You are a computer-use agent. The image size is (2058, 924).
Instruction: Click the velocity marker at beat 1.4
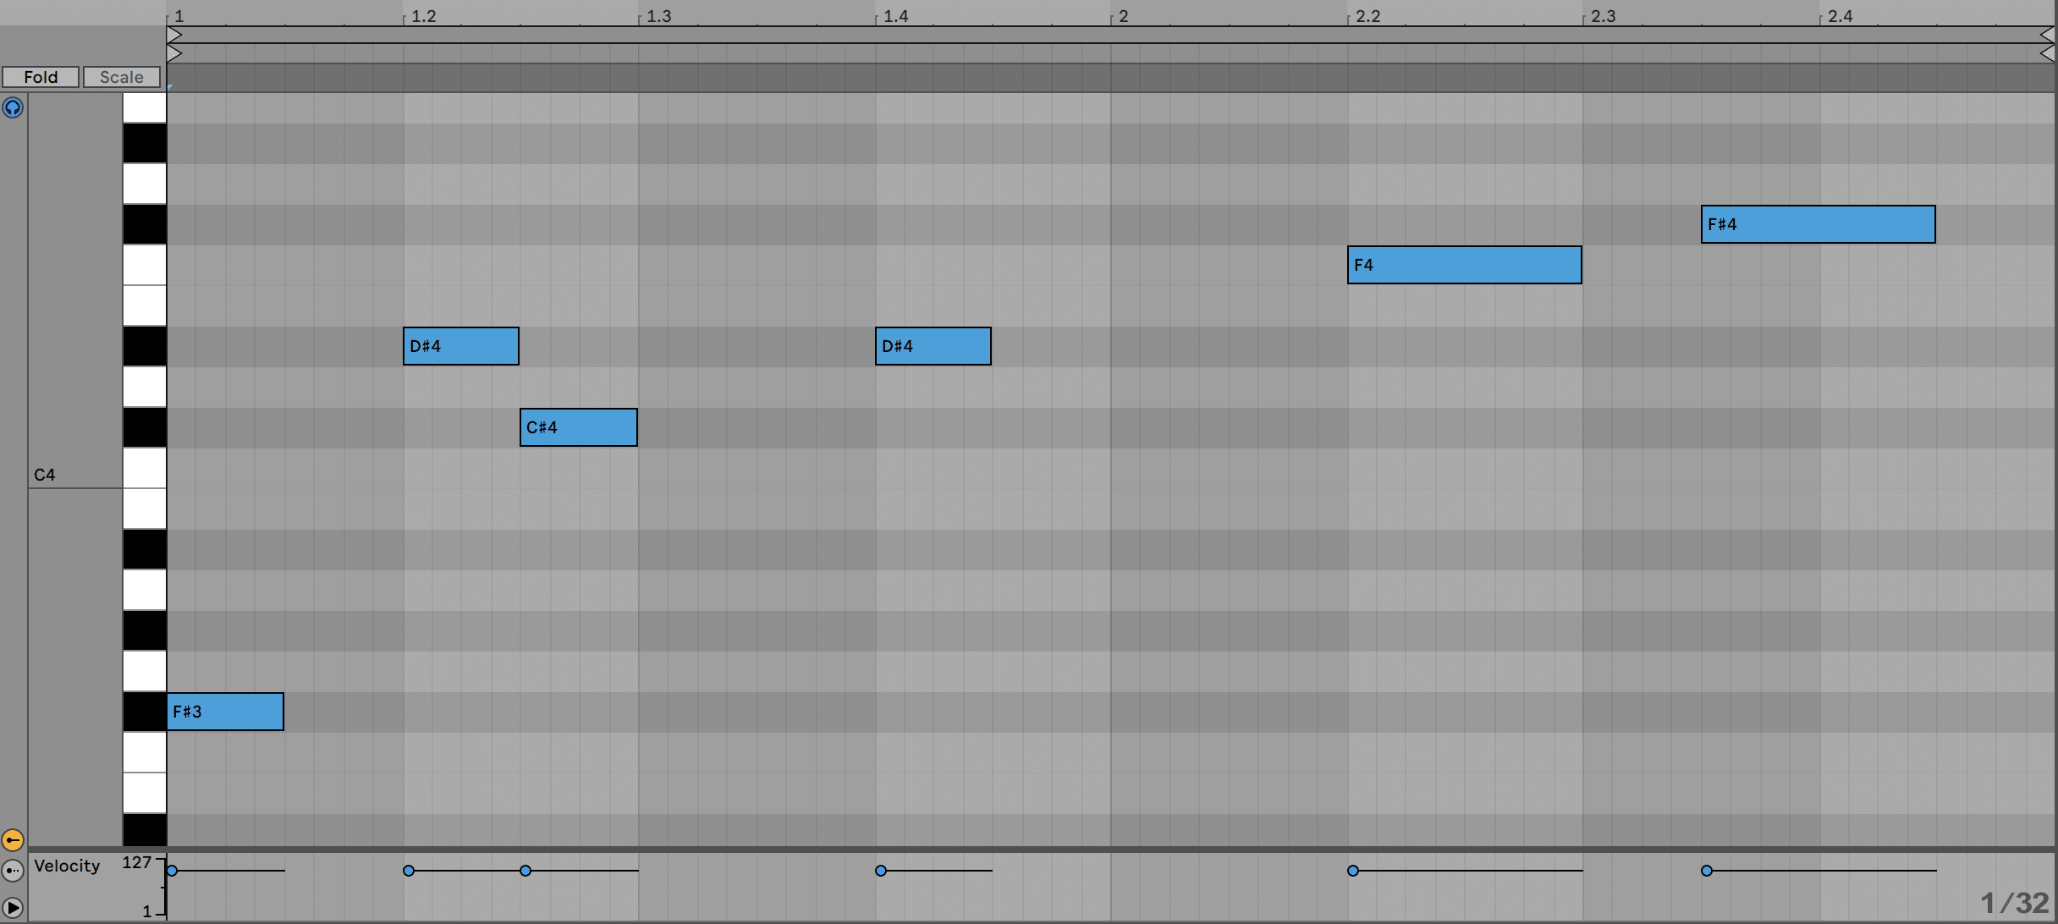[x=881, y=870]
